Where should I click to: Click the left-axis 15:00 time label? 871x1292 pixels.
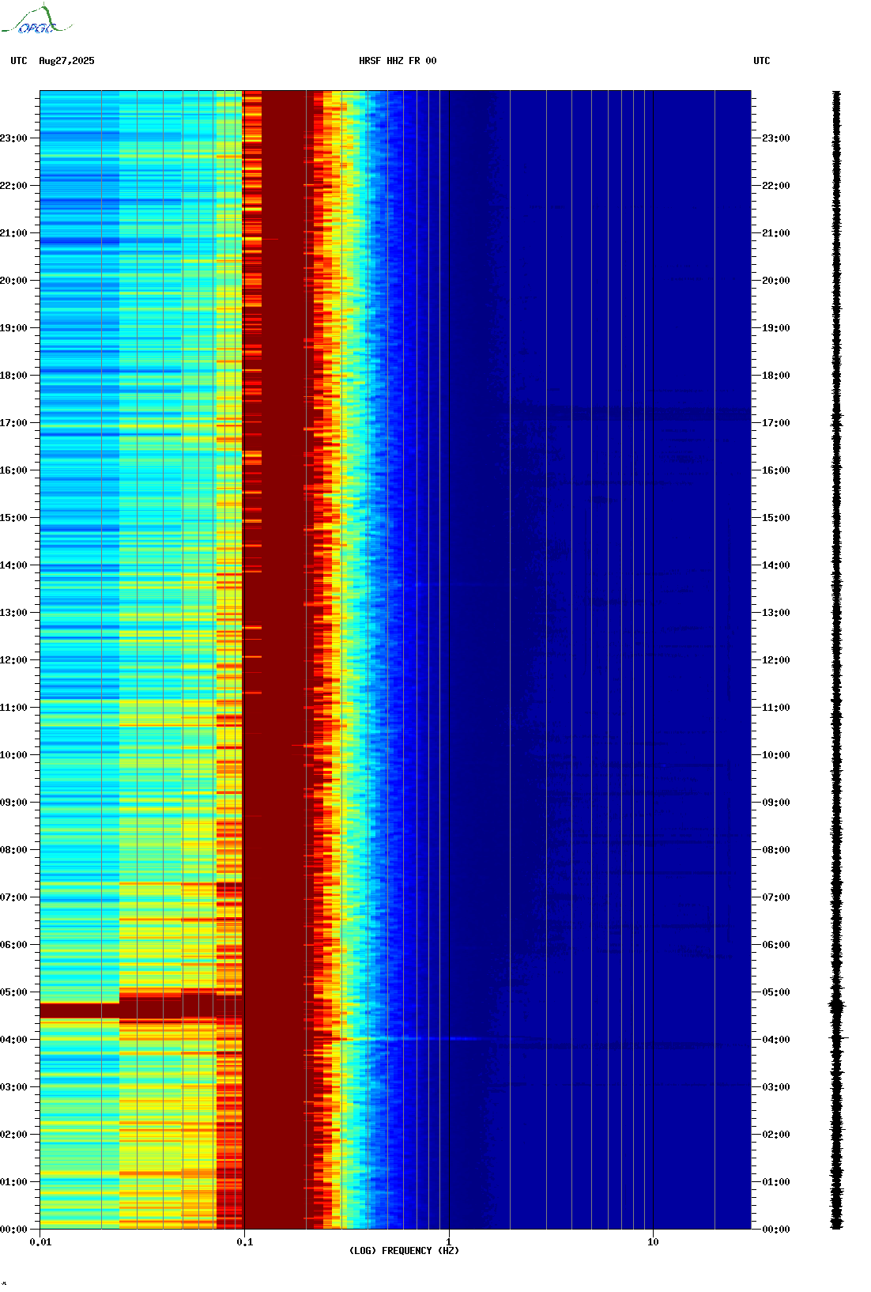[13, 518]
